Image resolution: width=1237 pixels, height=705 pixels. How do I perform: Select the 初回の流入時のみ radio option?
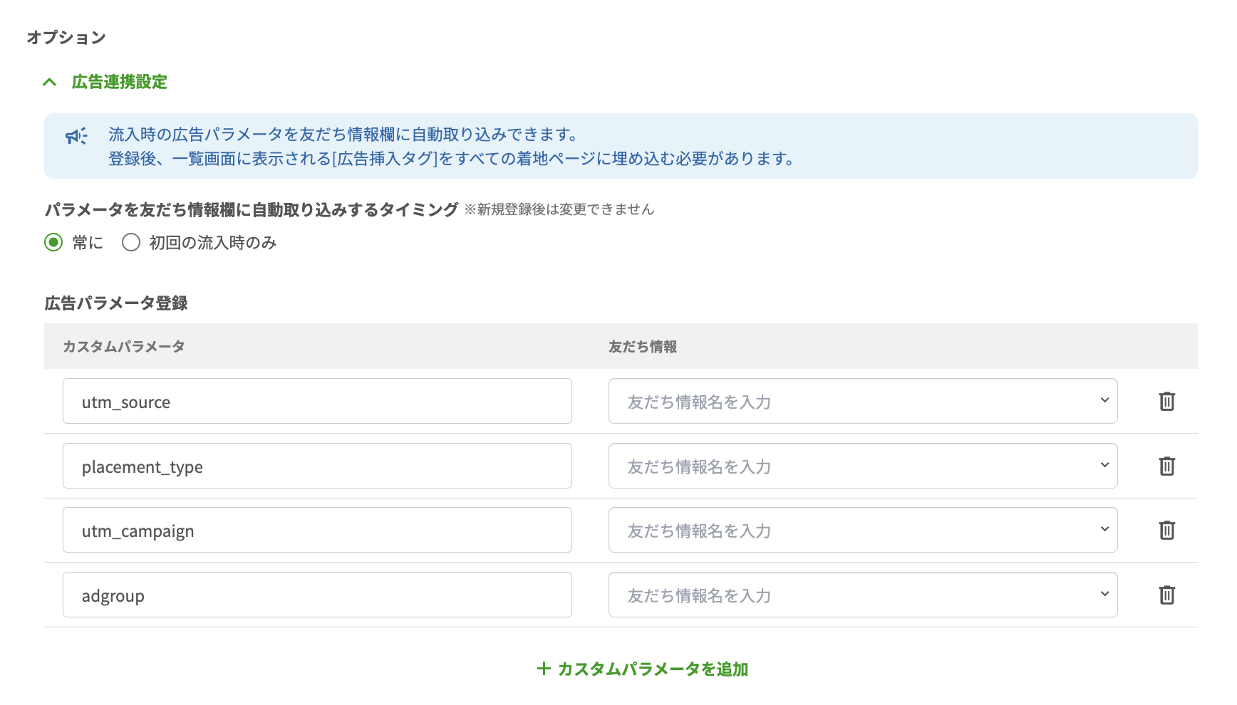pos(130,242)
